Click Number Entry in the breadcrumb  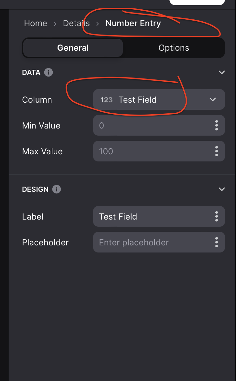[133, 23]
